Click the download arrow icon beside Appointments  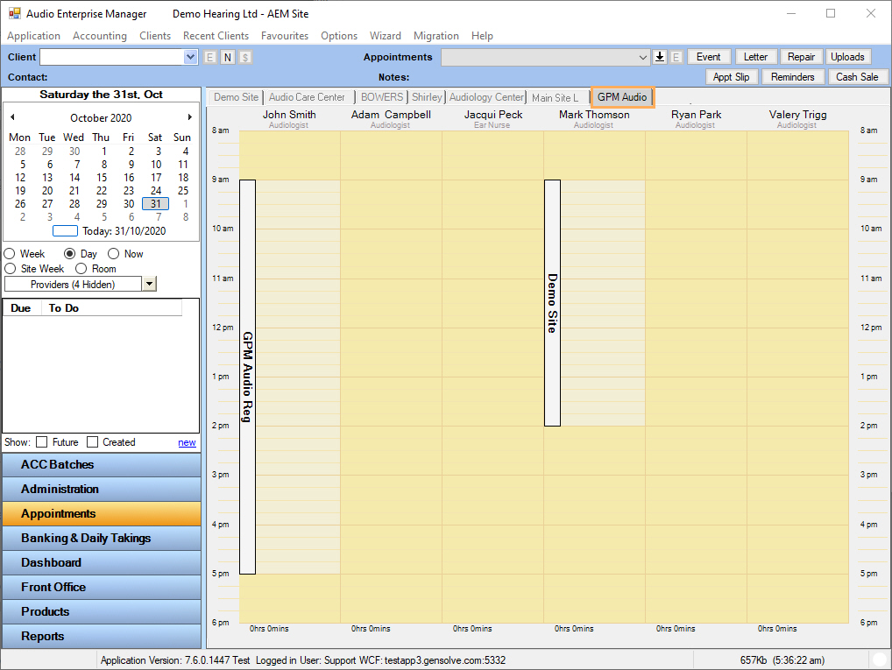[659, 57]
